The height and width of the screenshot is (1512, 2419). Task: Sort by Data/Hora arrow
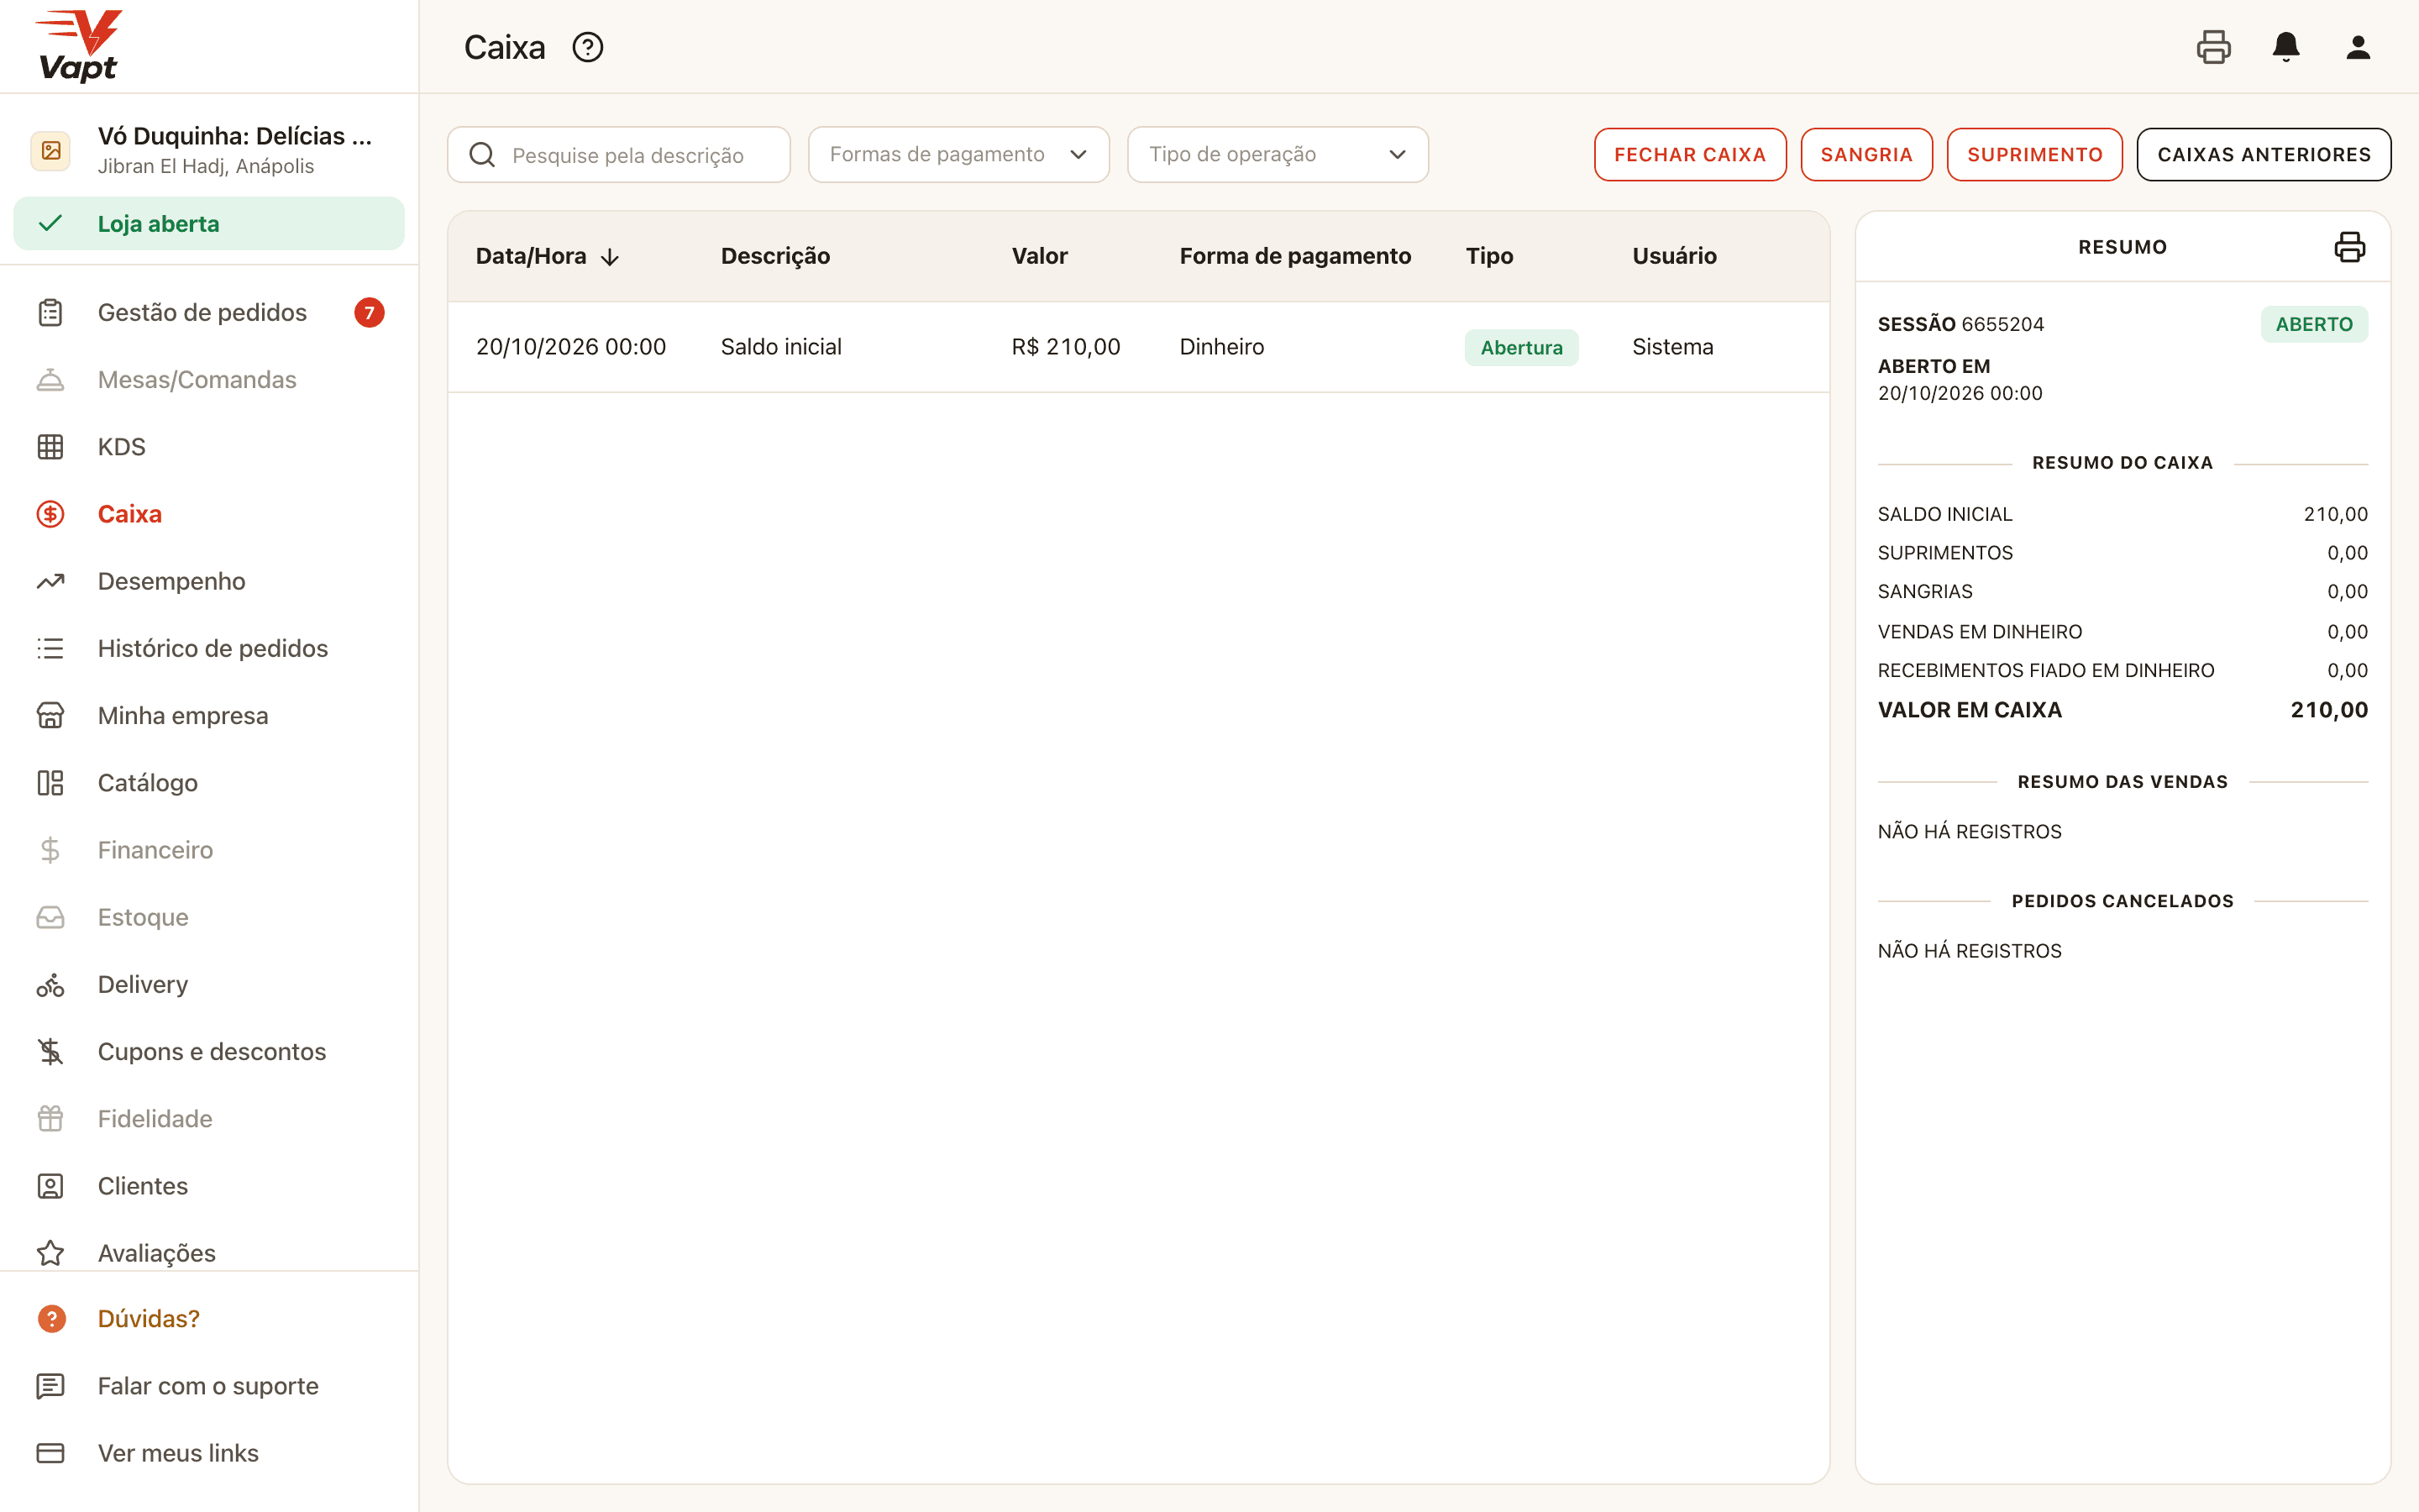pos(610,257)
